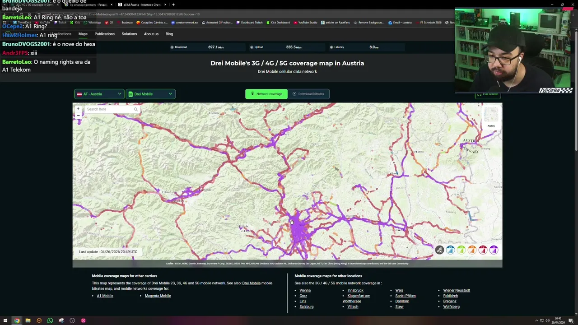Open the Blog page

pyautogui.click(x=169, y=34)
